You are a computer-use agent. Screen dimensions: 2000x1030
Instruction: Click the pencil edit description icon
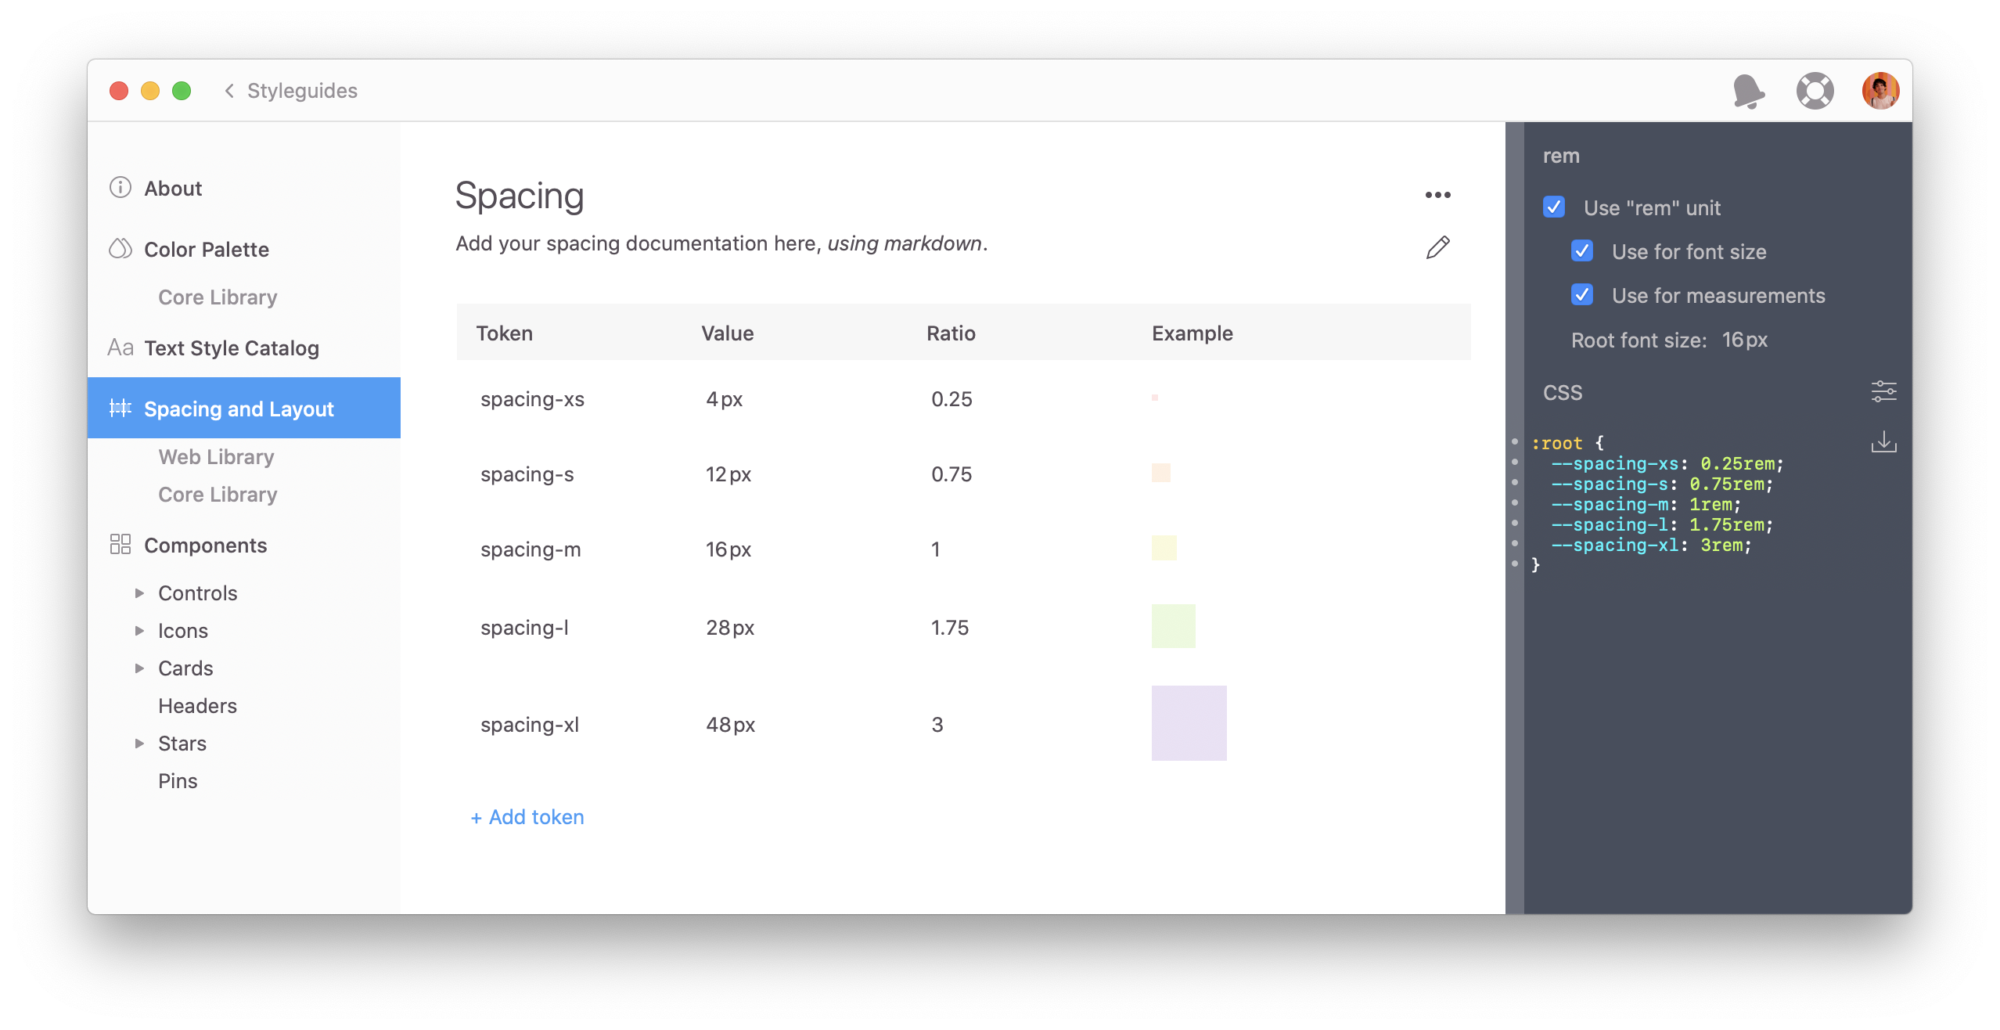[1437, 247]
